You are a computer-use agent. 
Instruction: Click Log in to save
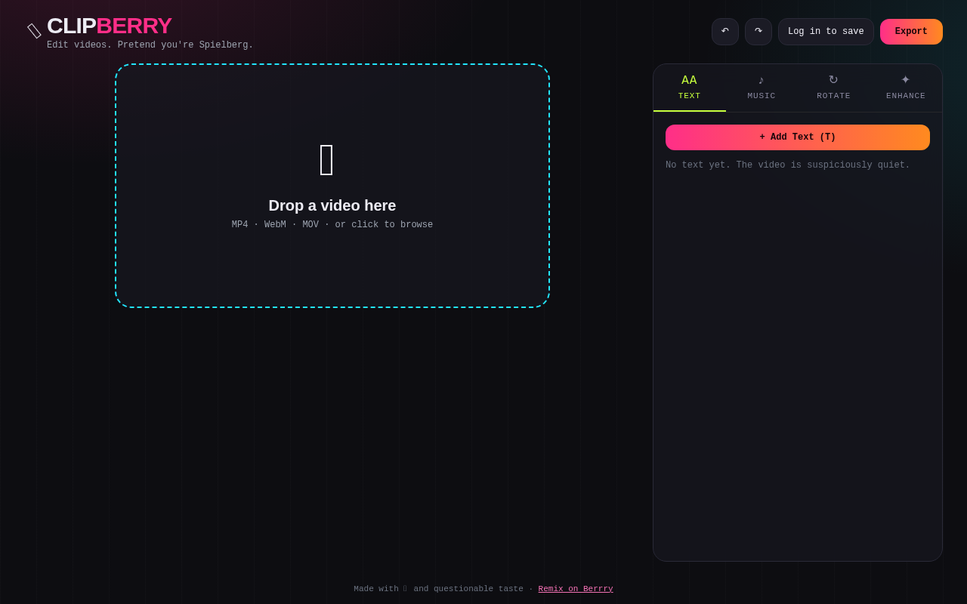tap(826, 32)
